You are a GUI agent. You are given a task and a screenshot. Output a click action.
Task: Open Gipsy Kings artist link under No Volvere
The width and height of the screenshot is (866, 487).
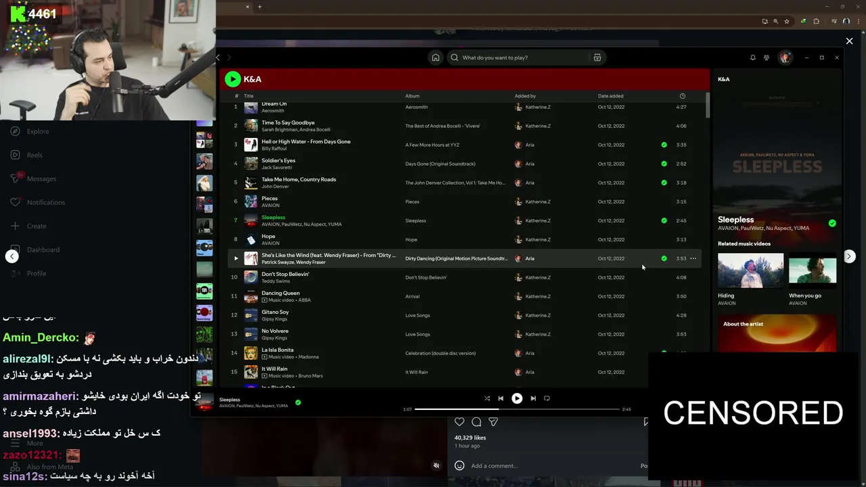pos(274,338)
